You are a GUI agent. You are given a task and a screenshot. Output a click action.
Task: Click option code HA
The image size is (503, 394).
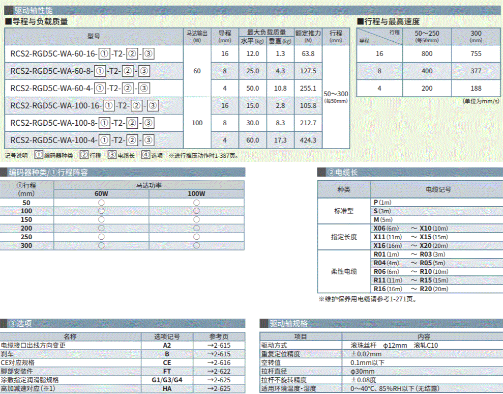167,389
